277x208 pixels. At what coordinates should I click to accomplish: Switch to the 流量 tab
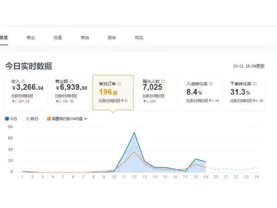[x=58, y=38]
